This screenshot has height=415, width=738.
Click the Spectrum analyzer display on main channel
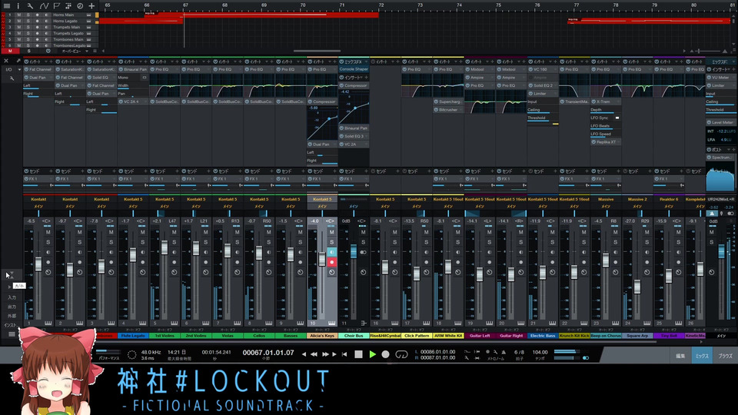(720, 178)
